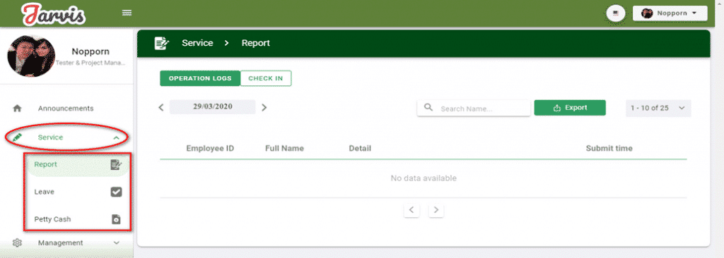Open the 1 - 10 of 25 dropdown
724x258 pixels.
tap(658, 108)
